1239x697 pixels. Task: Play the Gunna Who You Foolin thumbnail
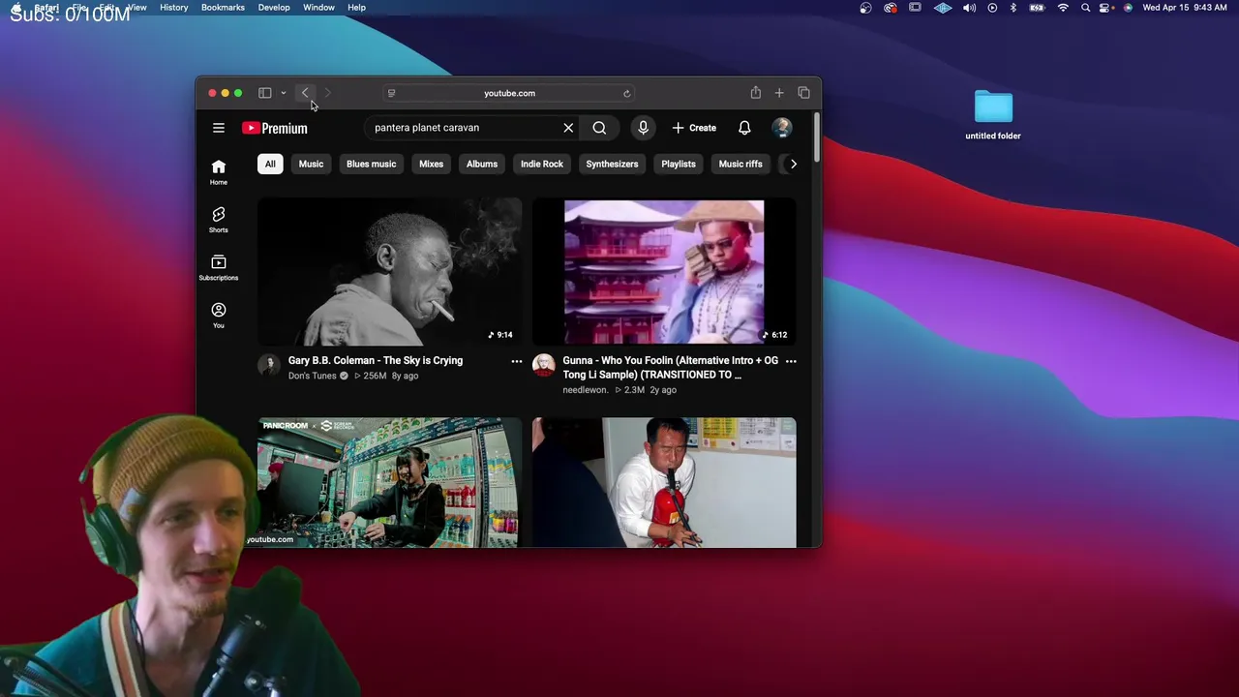[x=664, y=272]
